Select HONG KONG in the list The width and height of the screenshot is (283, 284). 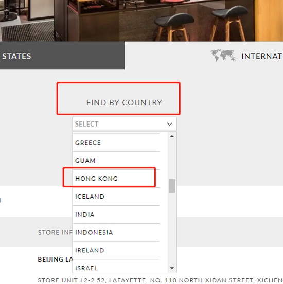coord(116,179)
